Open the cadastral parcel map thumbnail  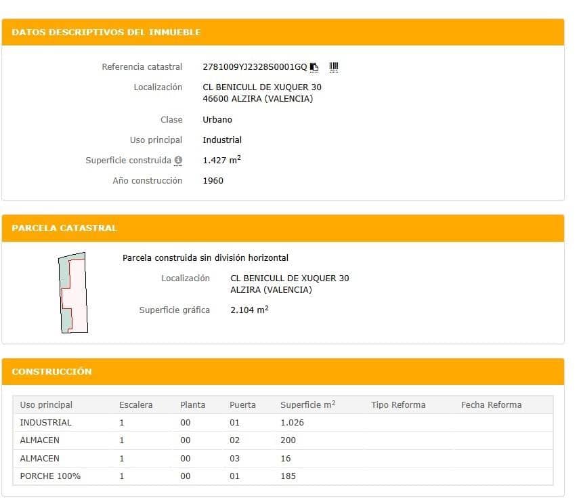[x=73, y=293]
